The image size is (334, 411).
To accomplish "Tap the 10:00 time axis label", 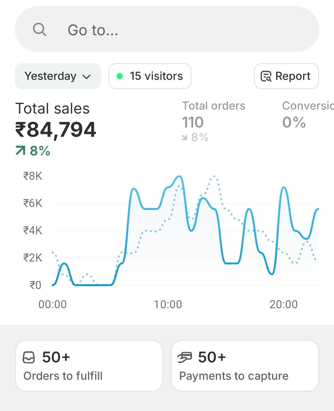I will click(168, 304).
